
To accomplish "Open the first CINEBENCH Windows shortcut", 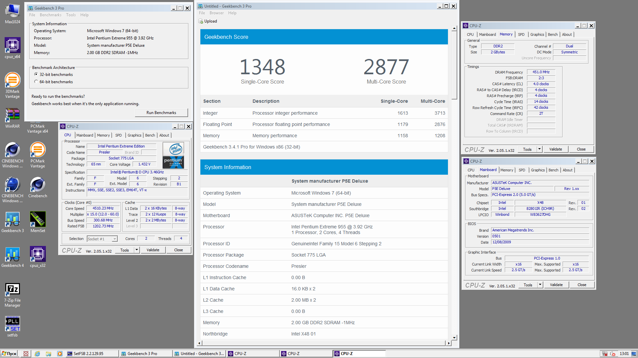I will [x=12, y=155].
